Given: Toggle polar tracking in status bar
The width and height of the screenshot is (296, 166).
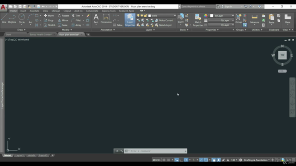Looking at the screenshot, I should [186, 160].
